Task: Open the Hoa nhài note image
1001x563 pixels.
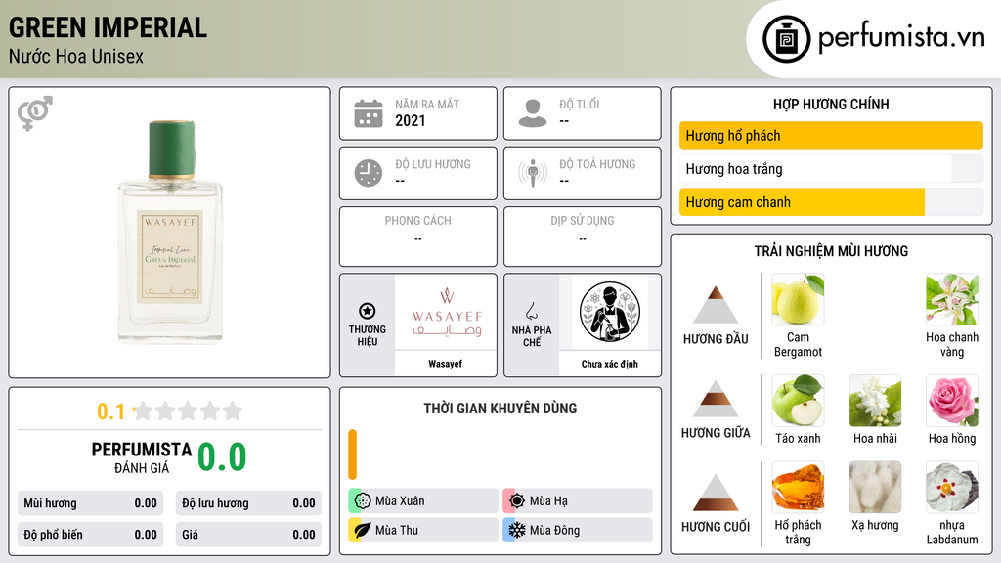Action: click(875, 400)
